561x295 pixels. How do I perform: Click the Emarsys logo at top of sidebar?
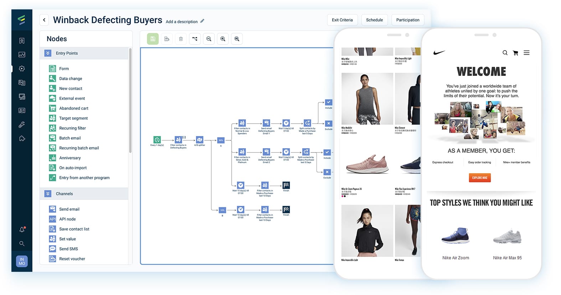pos(22,20)
